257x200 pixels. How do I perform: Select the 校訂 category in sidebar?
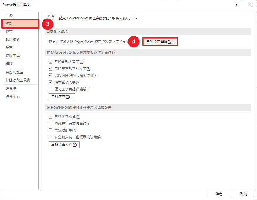tap(20, 24)
